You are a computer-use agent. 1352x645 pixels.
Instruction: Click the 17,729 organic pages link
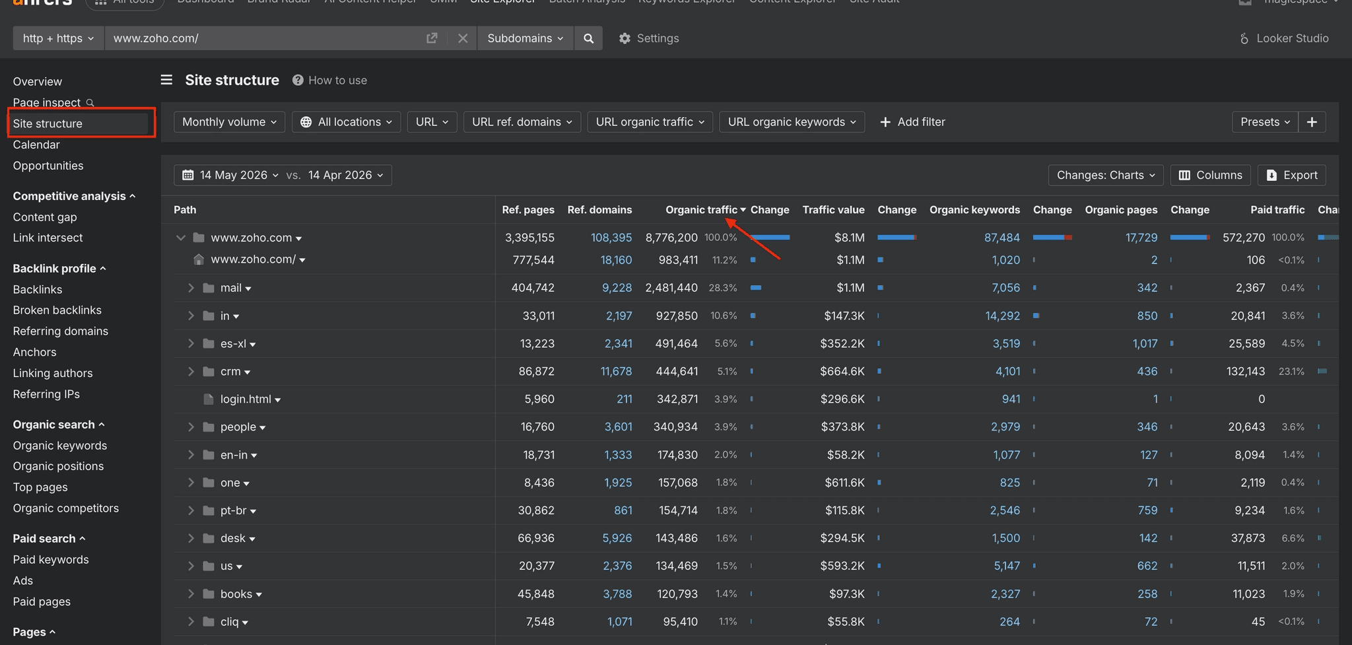[1141, 238]
